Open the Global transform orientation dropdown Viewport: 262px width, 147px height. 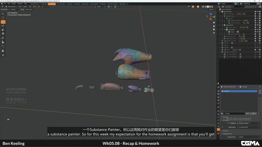99,7
